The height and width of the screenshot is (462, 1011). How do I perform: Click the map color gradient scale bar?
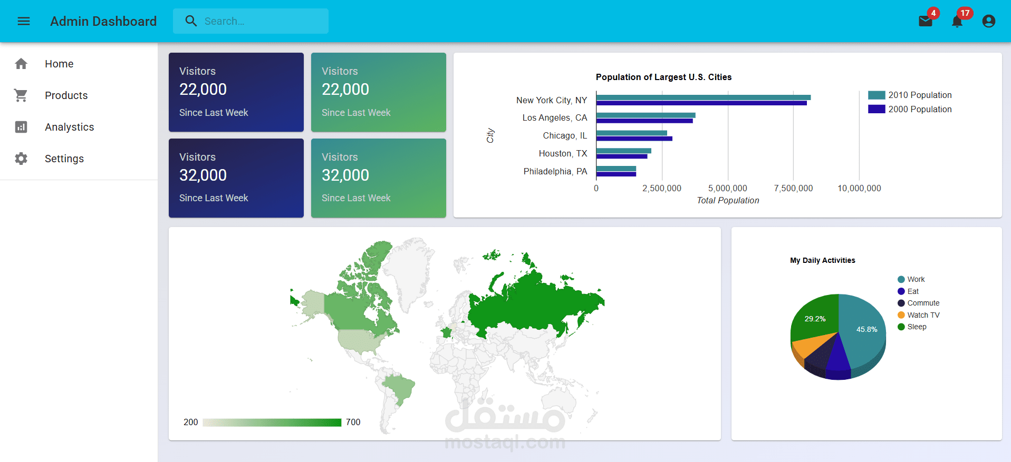click(272, 422)
